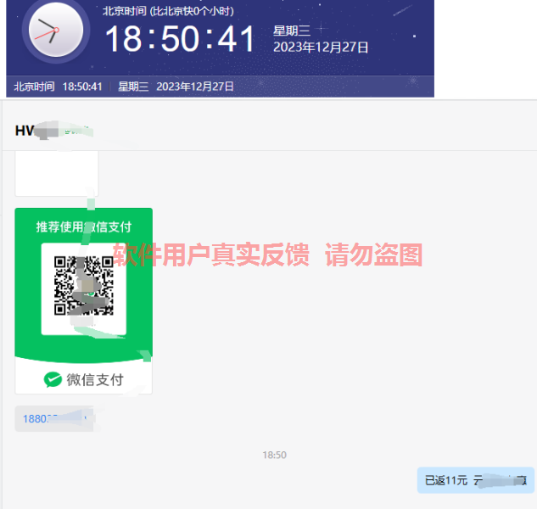
Task: Click the WeChat Pay logo icon
Action: coord(53,380)
